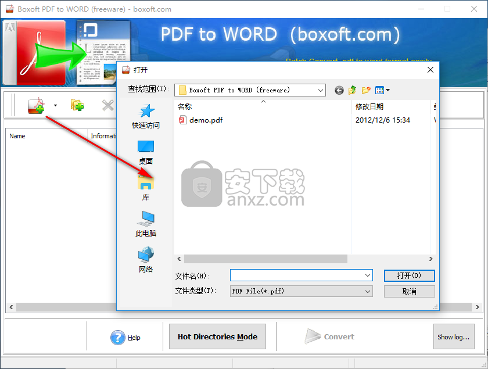Click the Boxoft app icon in title bar
The width and height of the screenshot is (488, 369).
point(10,9)
